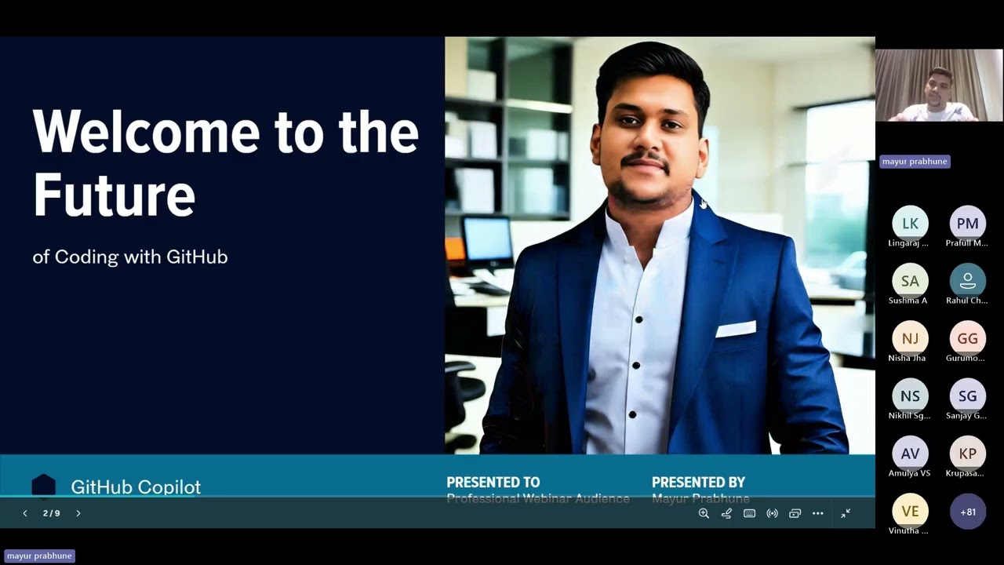Show the +81 additional participants
1004x565 pixels.
pyautogui.click(x=968, y=512)
